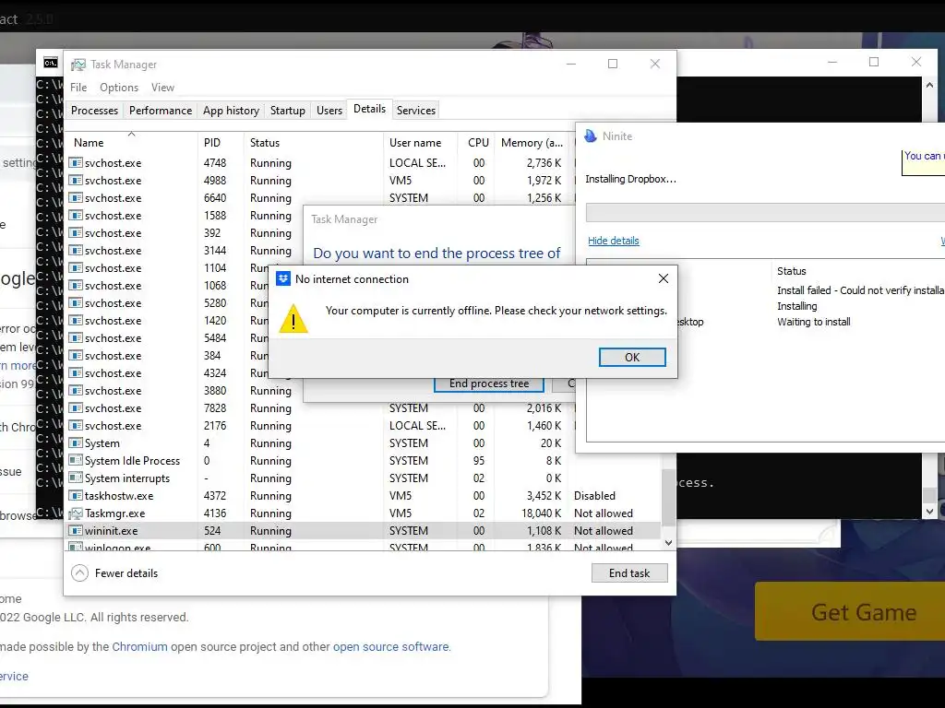
Task: Select svchost.exe with PID 4748
Action: pyautogui.click(x=319, y=162)
